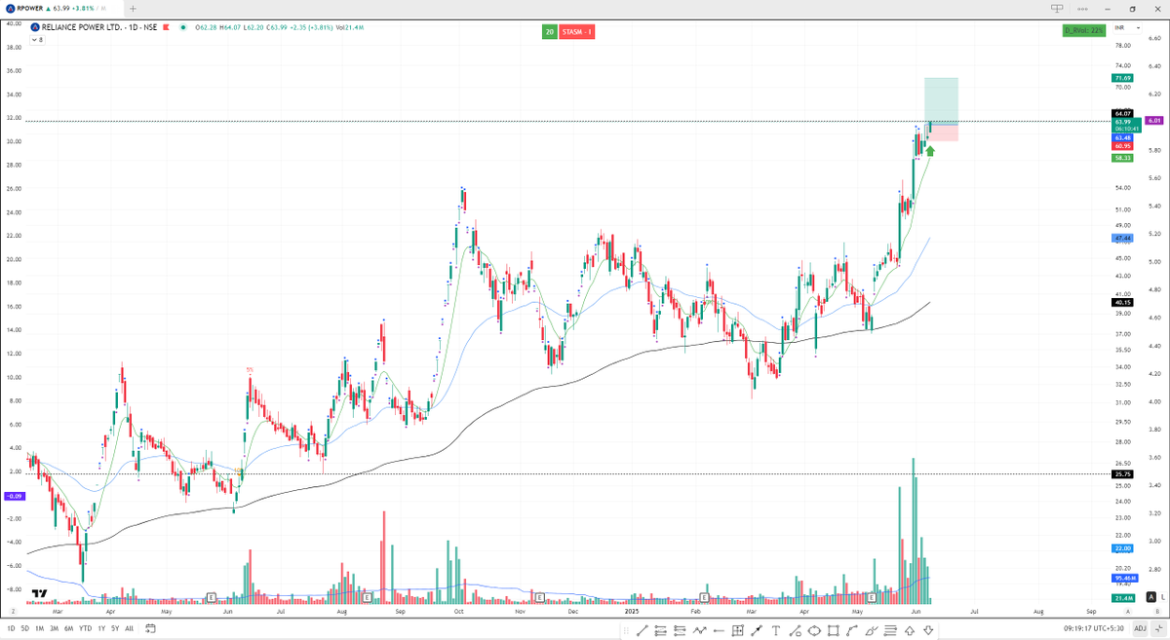
Task: Select the arrow down marker tool
Action: click(928, 630)
